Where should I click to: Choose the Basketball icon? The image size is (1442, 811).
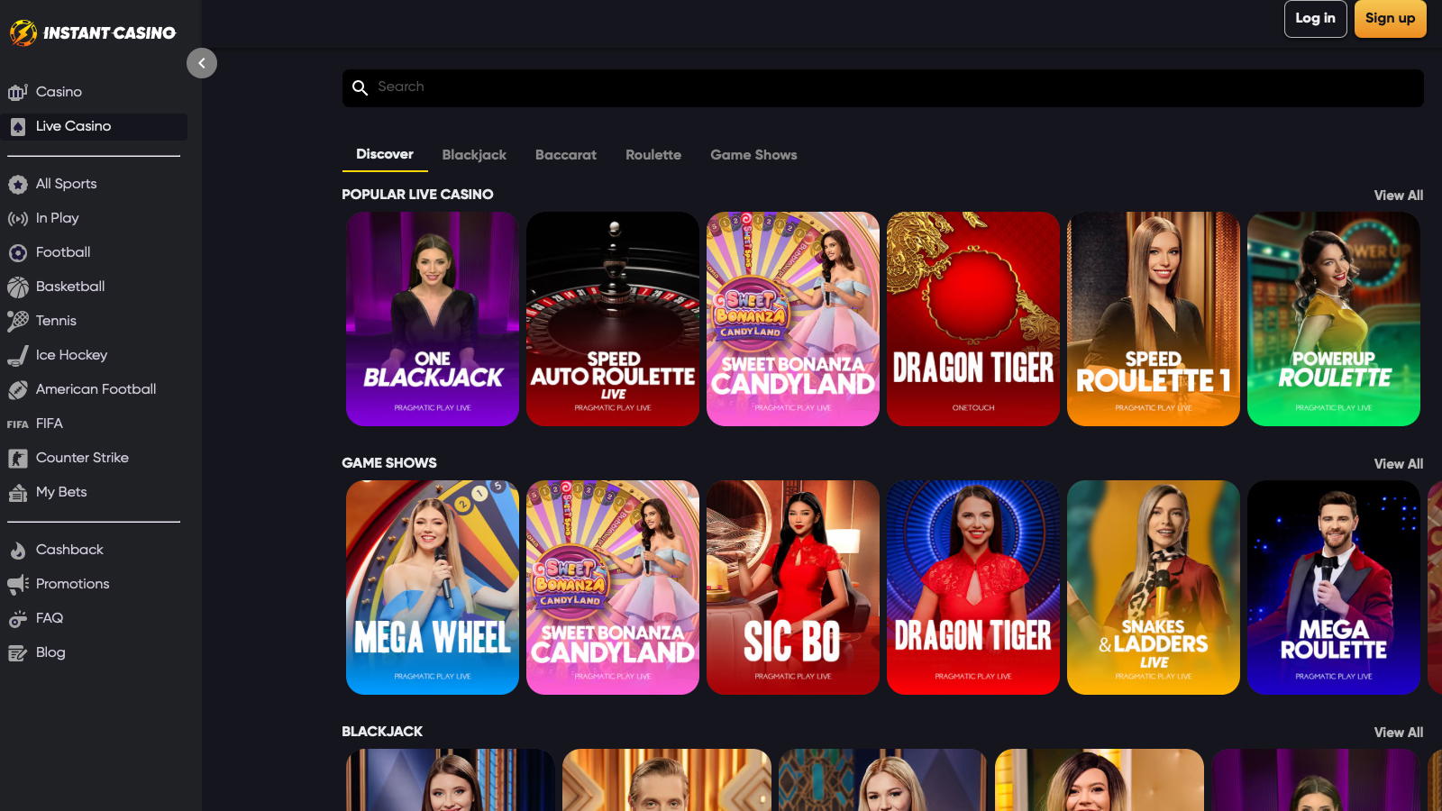point(18,287)
